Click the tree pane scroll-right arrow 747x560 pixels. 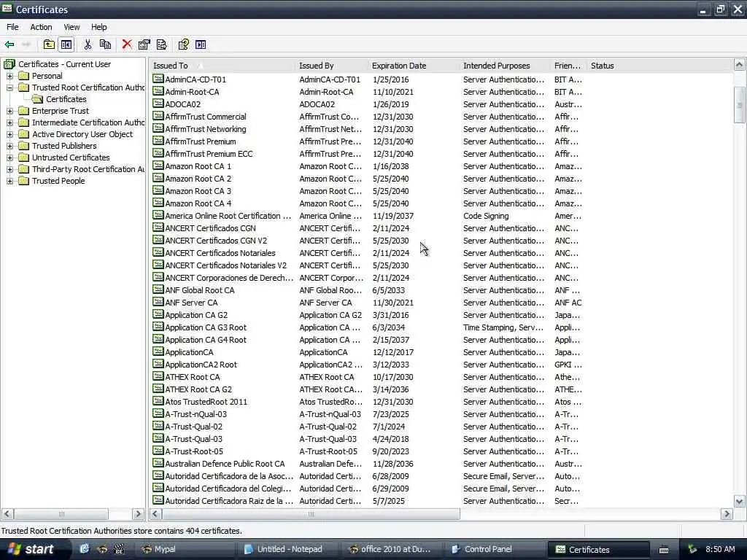point(138,514)
